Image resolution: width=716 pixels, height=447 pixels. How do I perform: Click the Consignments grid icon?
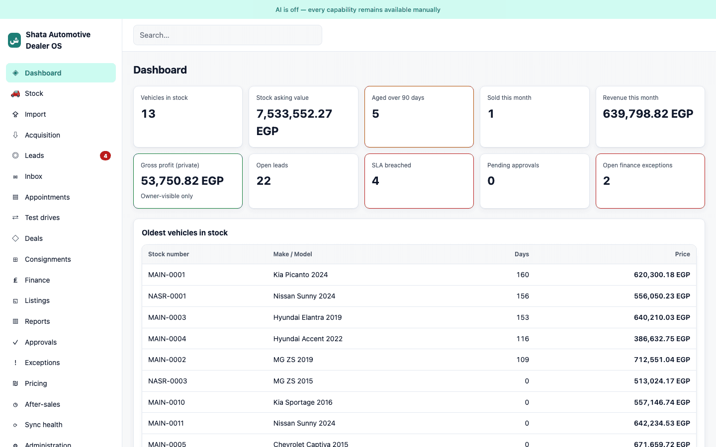click(15, 259)
